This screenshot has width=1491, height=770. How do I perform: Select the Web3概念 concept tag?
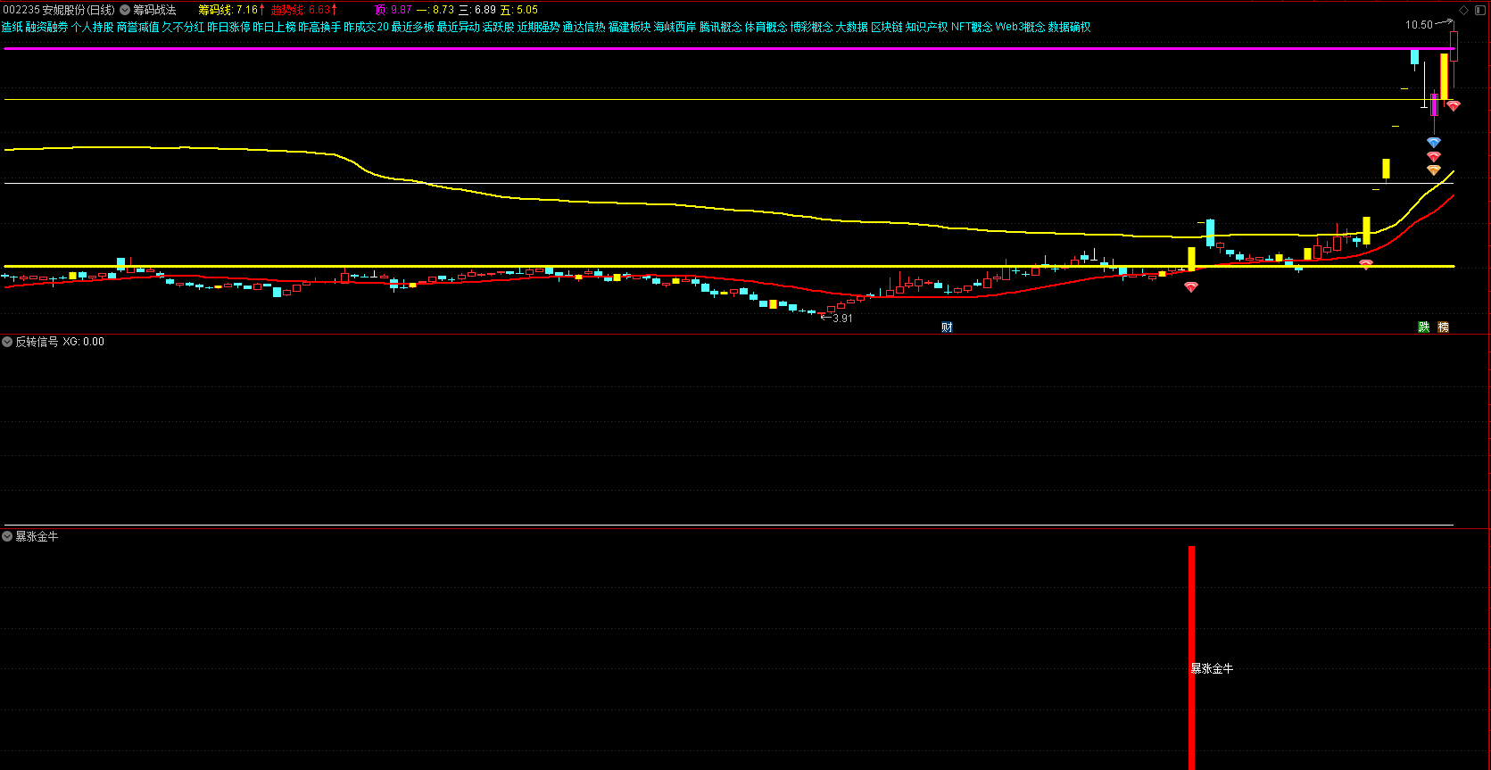click(x=1021, y=27)
